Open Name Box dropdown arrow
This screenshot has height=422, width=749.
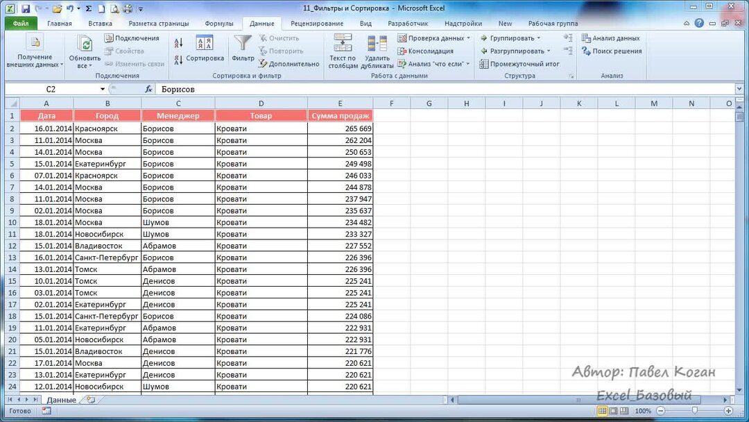point(102,89)
